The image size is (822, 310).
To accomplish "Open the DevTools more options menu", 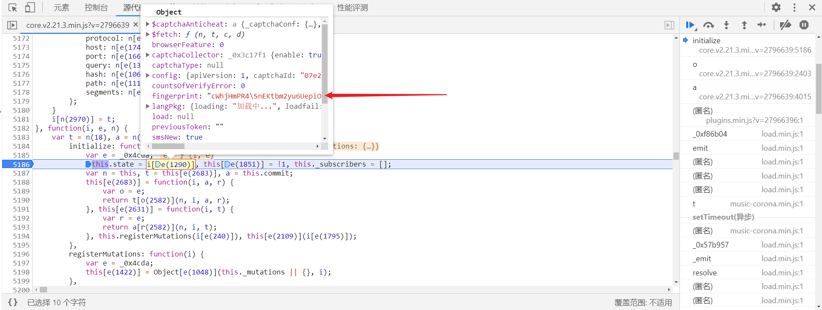I will point(794,7).
